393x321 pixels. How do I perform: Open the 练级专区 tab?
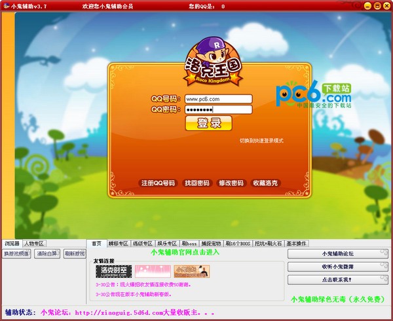(x=143, y=244)
